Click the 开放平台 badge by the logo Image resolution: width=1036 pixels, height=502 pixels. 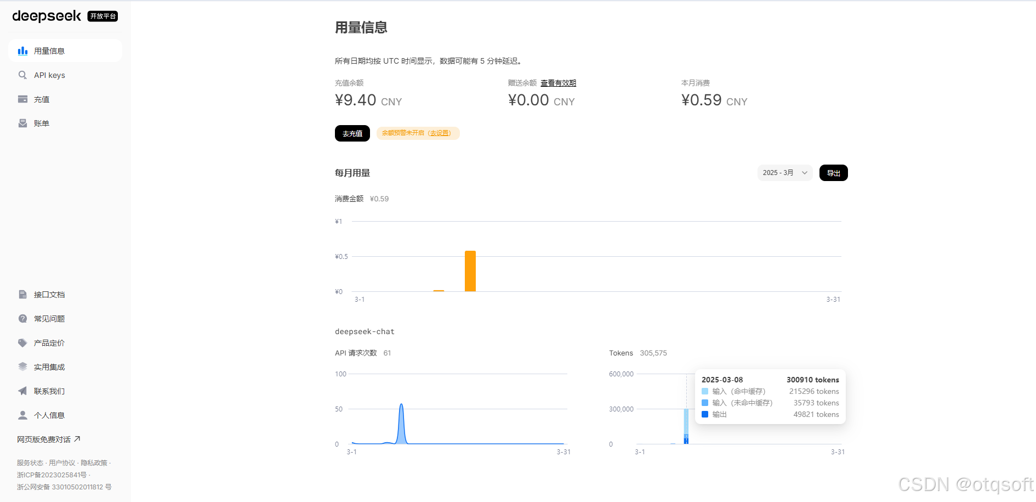103,16
